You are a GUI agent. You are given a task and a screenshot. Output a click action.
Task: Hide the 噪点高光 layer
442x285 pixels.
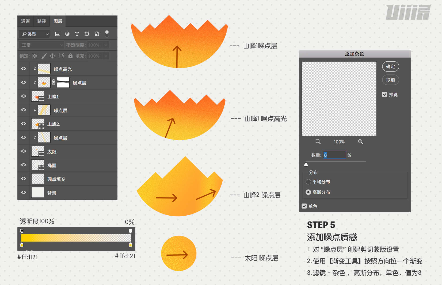[x=24, y=69]
